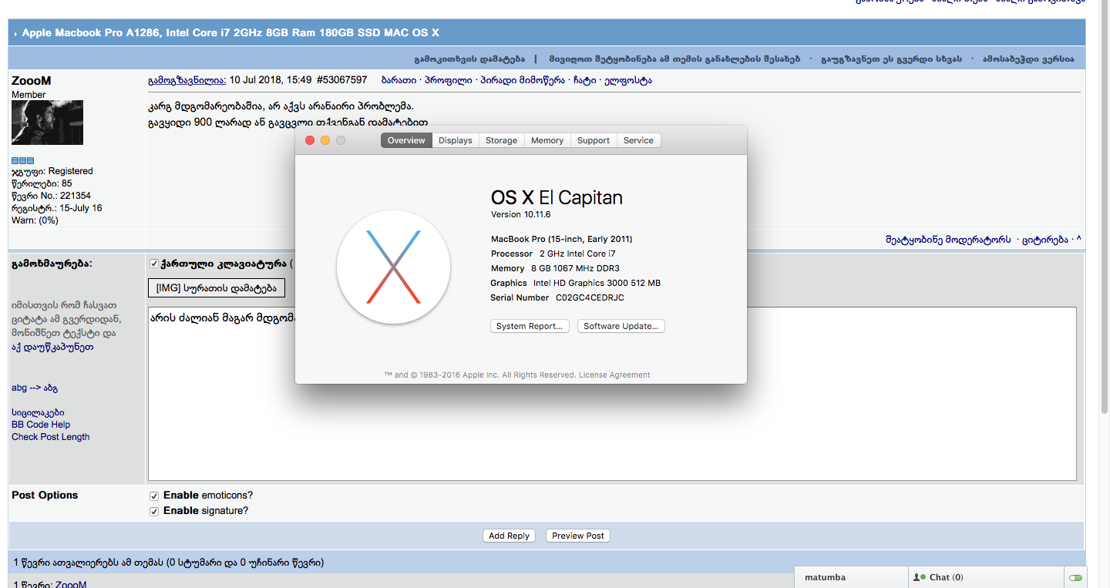This screenshot has width=1110, height=588.
Task: Click the გამოკითხვის დამატება link
Action: pos(469,59)
